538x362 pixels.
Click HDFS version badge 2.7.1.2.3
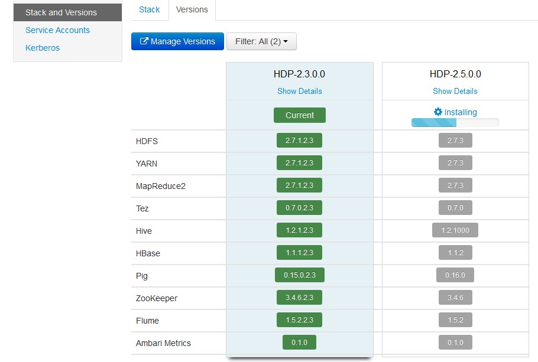(x=299, y=141)
